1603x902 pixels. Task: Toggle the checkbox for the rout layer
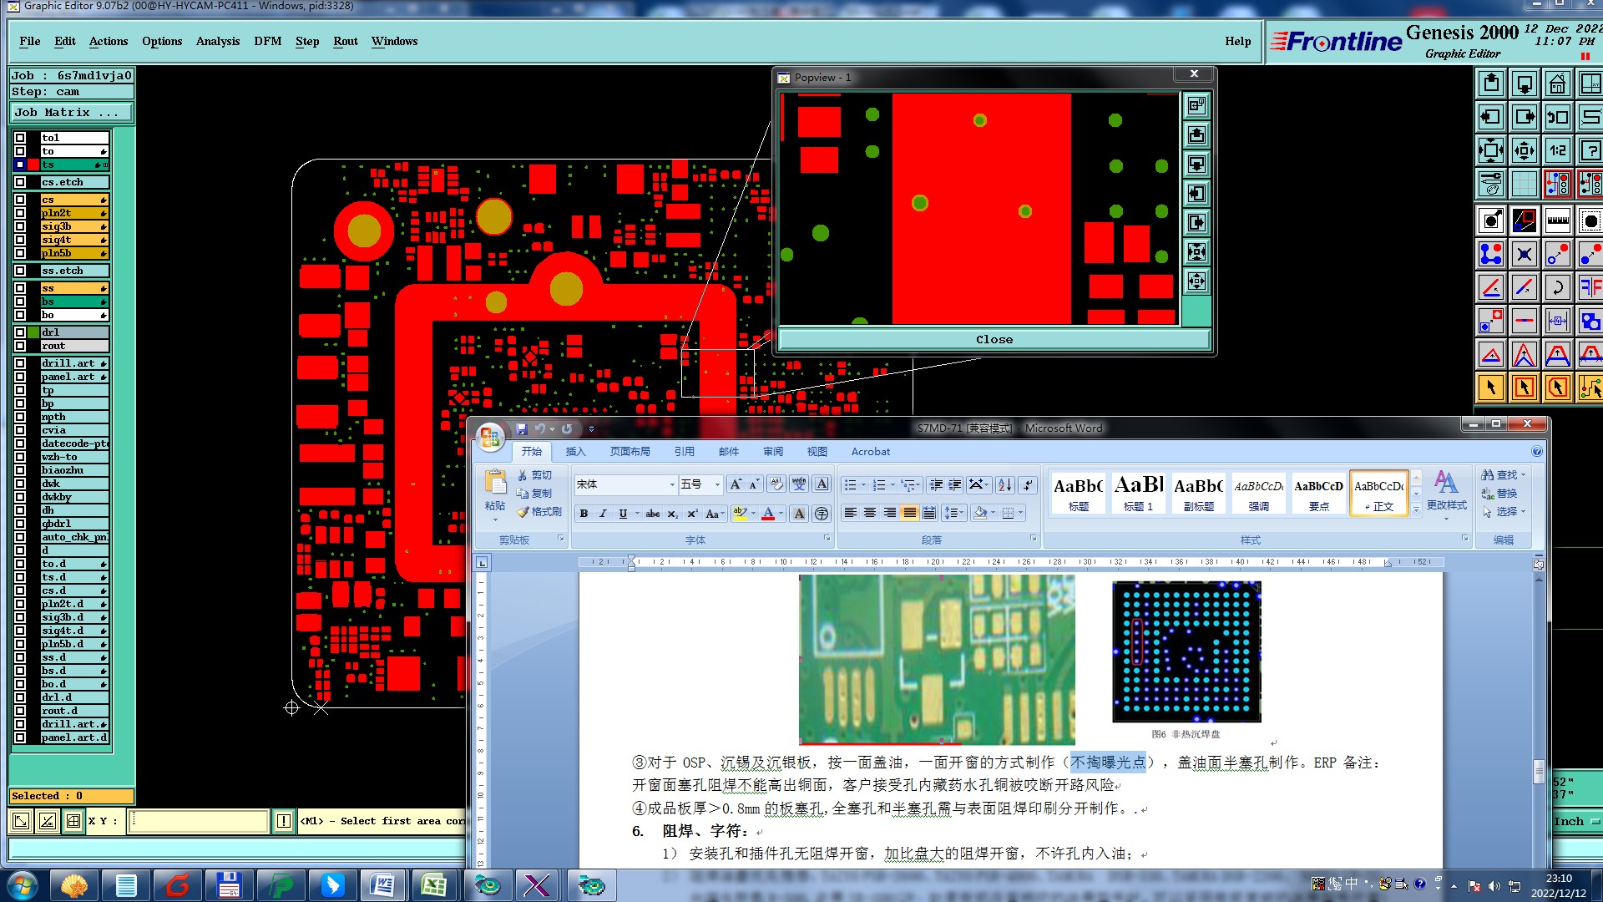tap(20, 346)
